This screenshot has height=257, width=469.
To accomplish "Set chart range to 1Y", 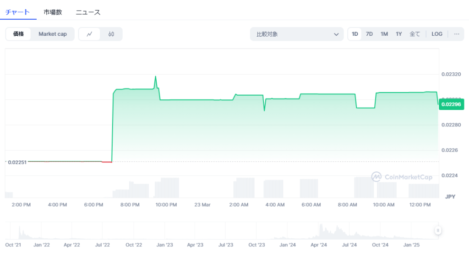I will click(x=399, y=34).
